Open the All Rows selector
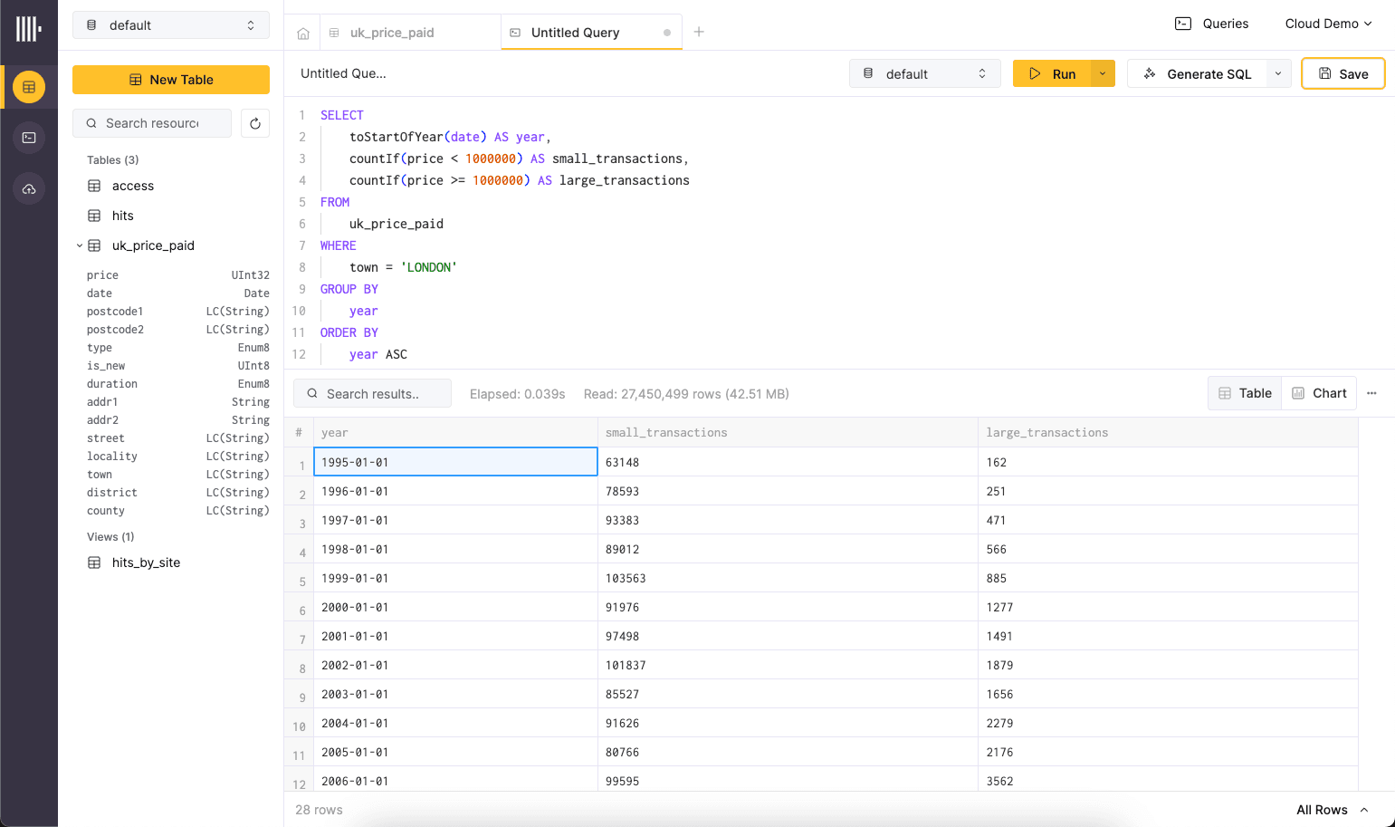Screen dimensions: 1395x827 pos(1332,810)
